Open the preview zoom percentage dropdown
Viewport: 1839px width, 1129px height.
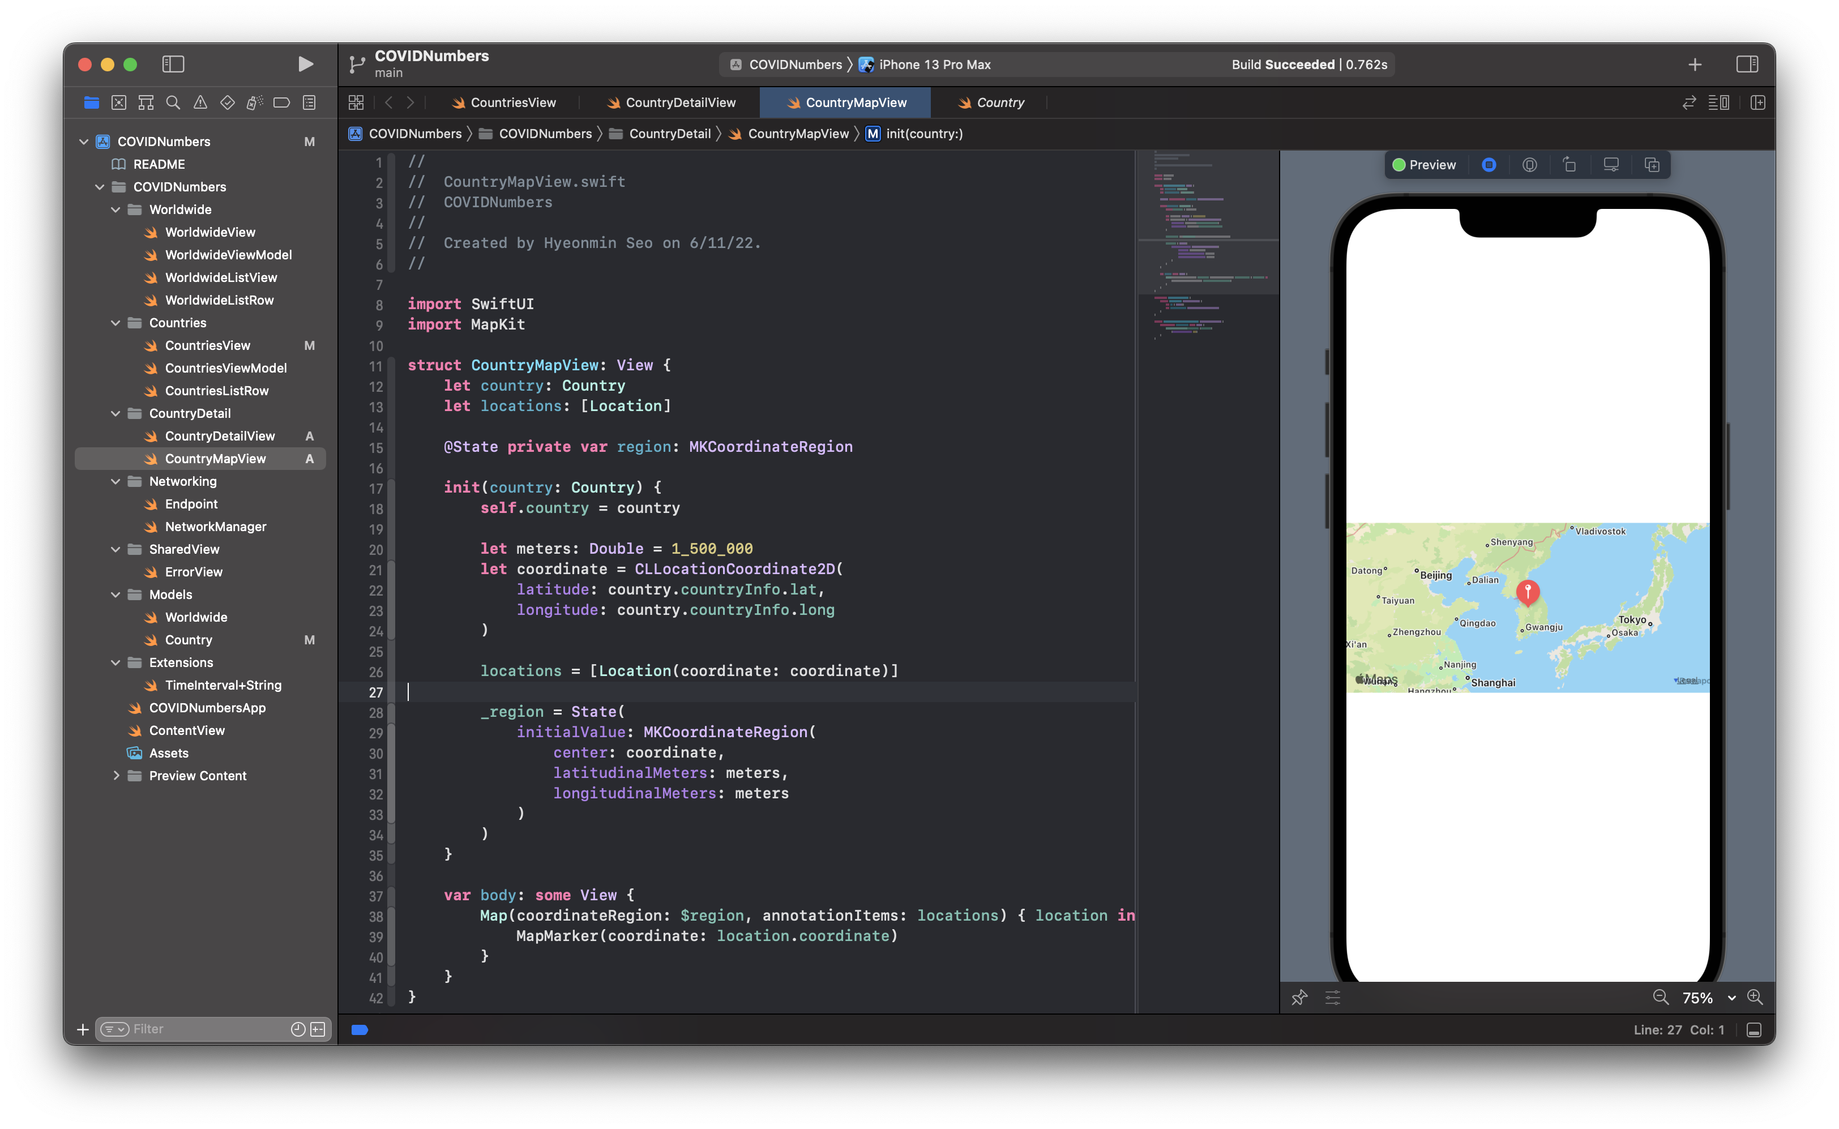coord(1731,998)
